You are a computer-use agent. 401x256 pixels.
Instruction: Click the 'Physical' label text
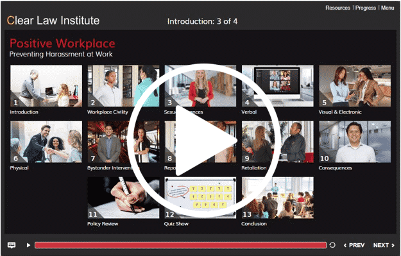(19, 167)
